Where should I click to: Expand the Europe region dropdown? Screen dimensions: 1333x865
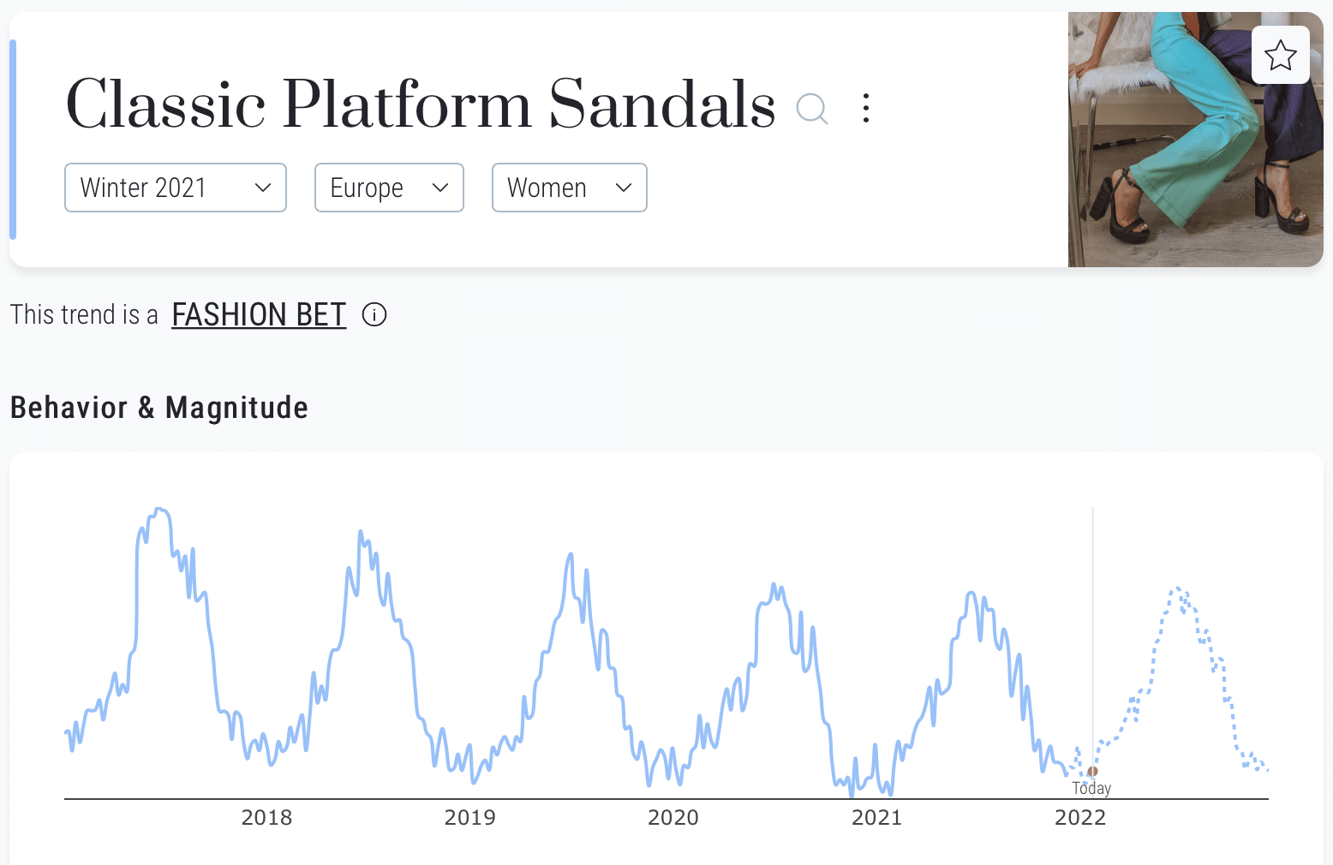tap(389, 188)
